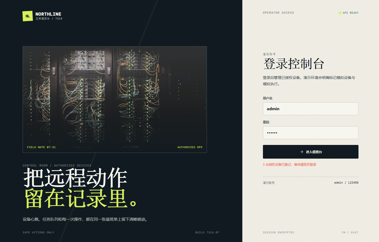Click the 密码 password field
The height and width of the screenshot is (242, 379).
[311, 133]
